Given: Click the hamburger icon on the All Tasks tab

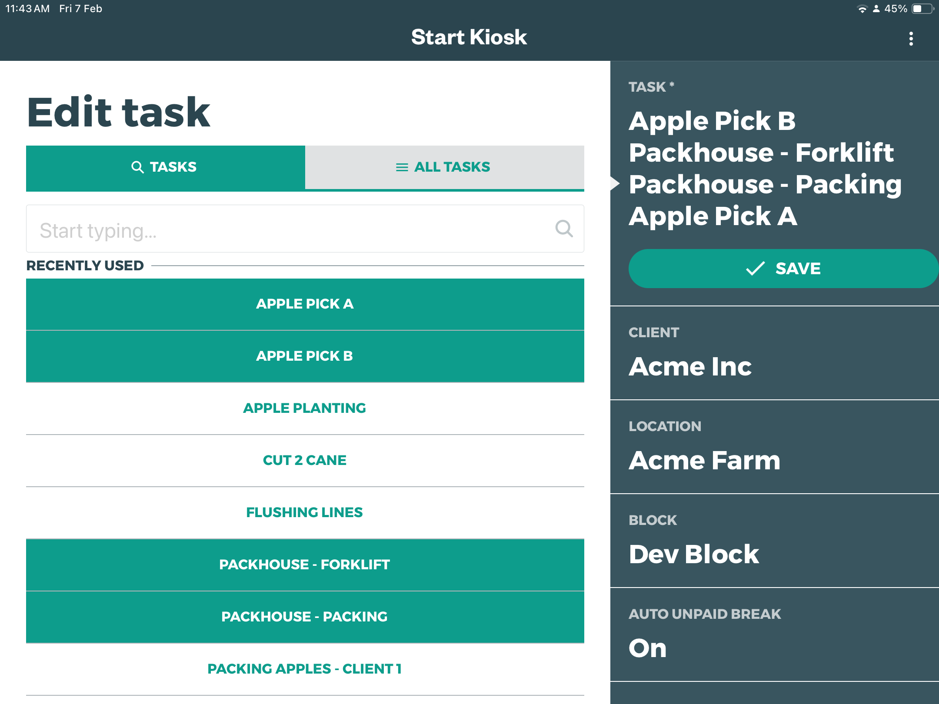Looking at the screenshot, I should pyautogui.click(x=402, y=167).
